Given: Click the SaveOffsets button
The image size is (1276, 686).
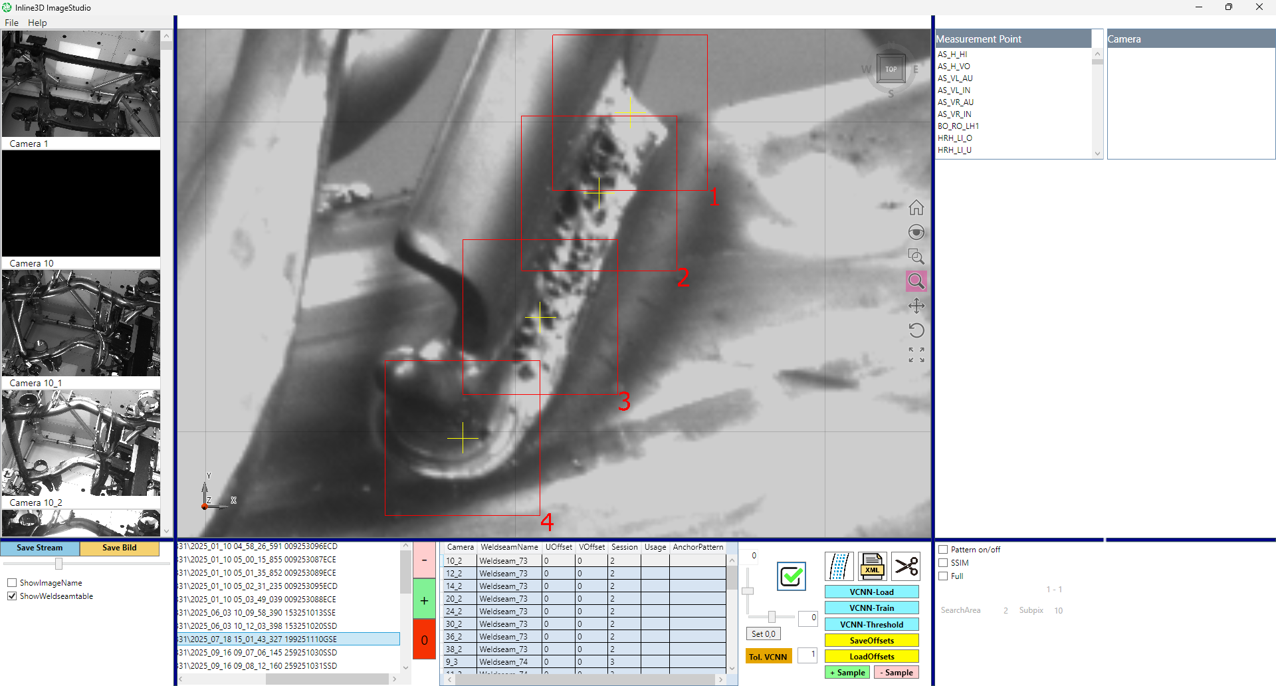Looking at the screenshot, I should [x=871, y=641].
